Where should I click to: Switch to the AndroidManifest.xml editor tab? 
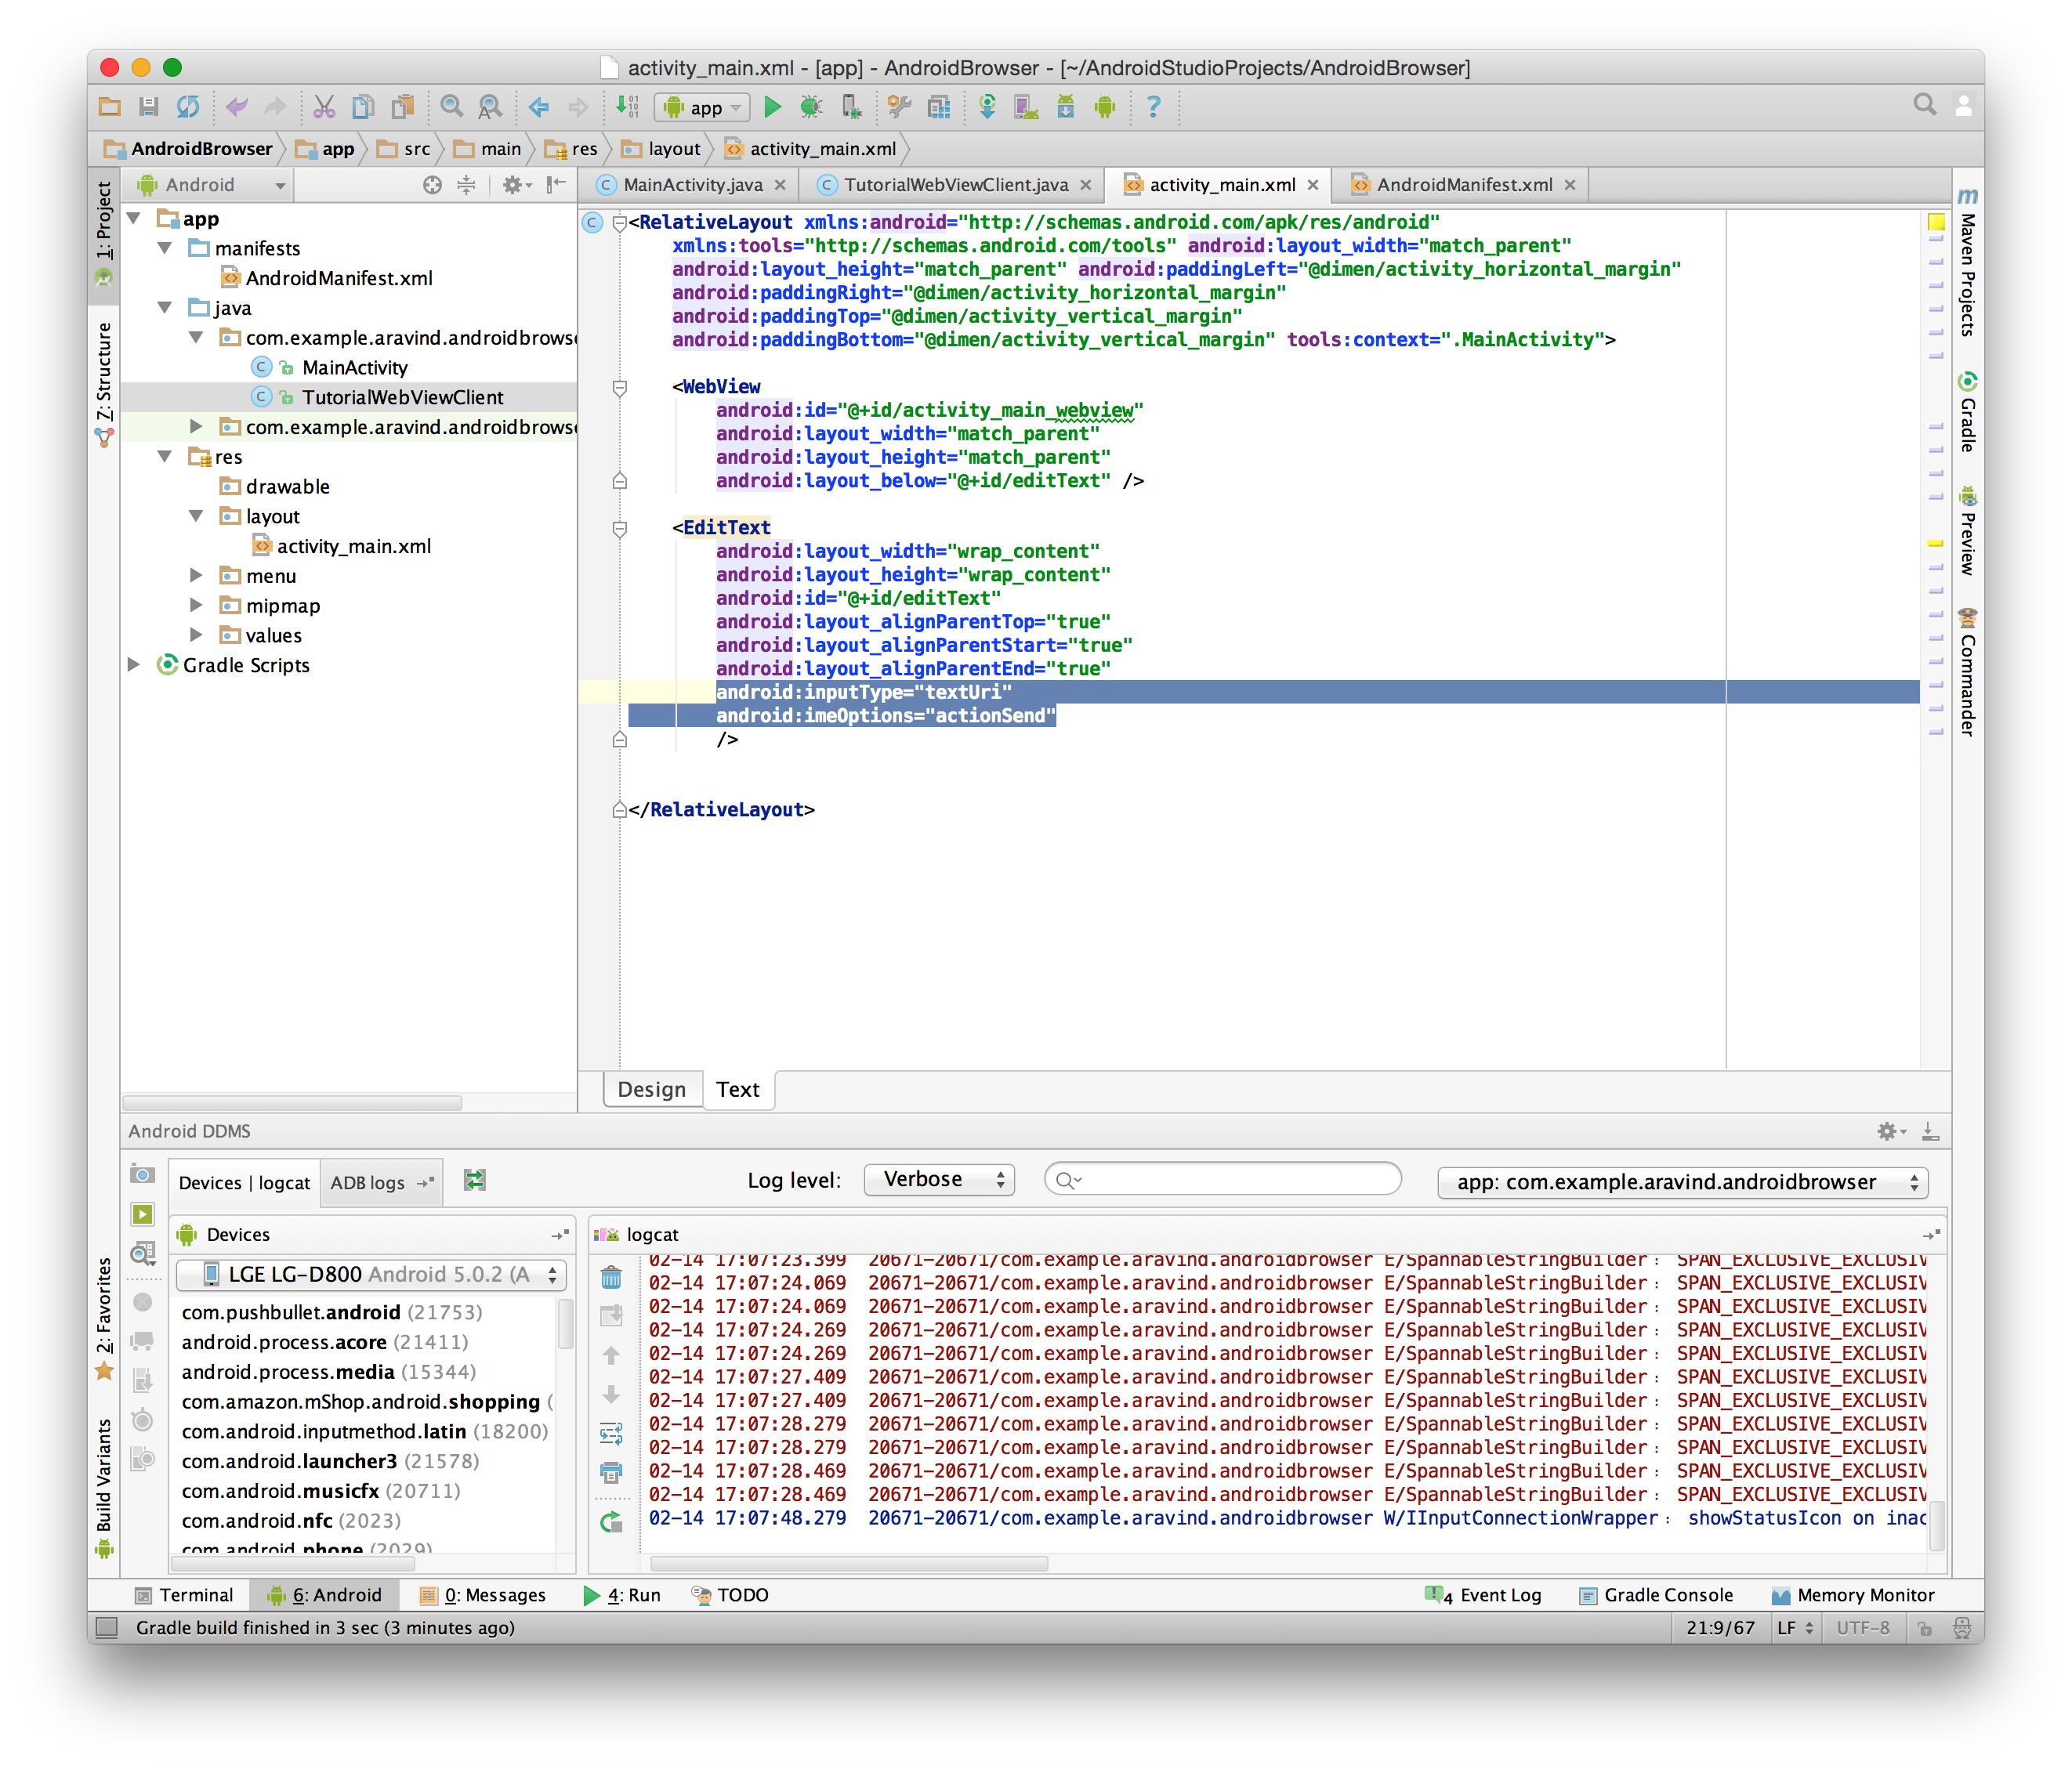pyautogui.click(x=1463, y=185)
